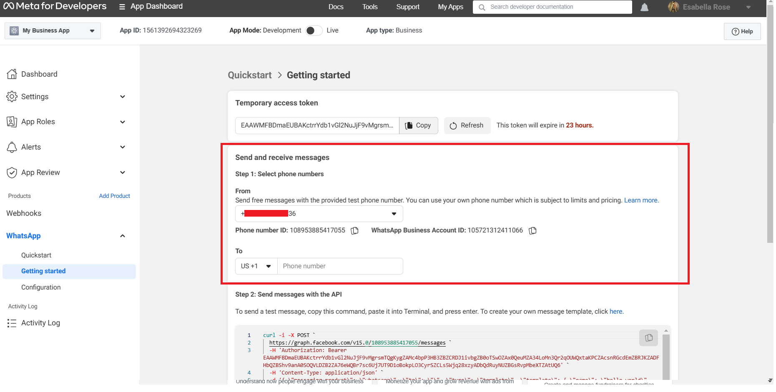Click the temporary access token field
This screenshot has width=776, height=392.
coord(317,125)
